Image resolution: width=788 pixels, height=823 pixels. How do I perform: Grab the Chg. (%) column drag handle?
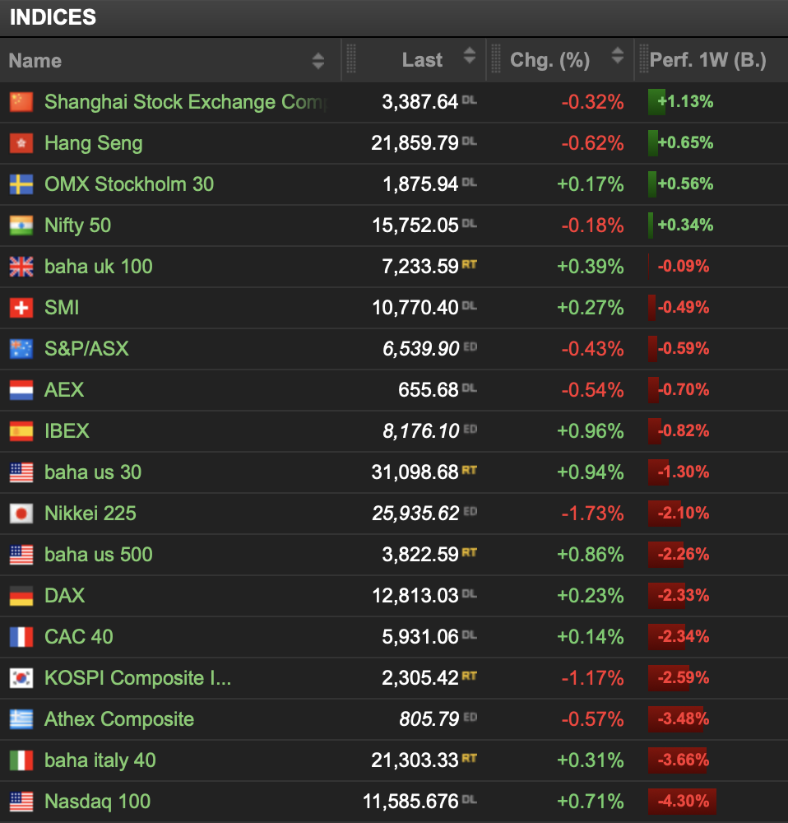[495, 58]
